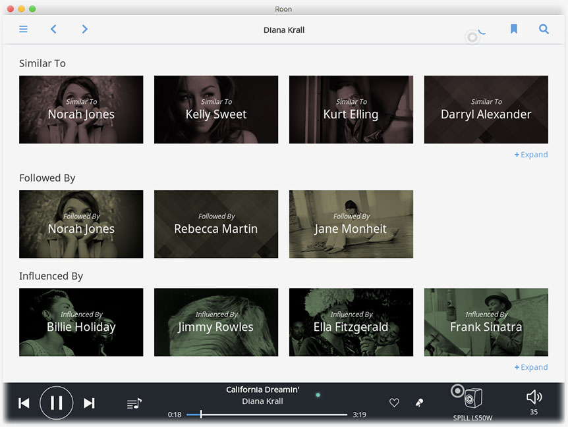Go back with the left arrow
This screenshot has width=568, height=427.
coord(53,29)
